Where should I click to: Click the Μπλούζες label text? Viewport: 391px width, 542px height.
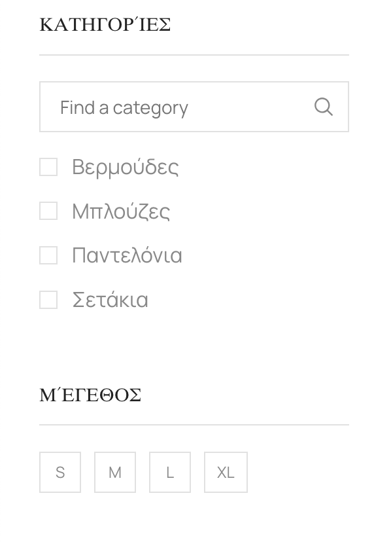click(x=121, y=211)
